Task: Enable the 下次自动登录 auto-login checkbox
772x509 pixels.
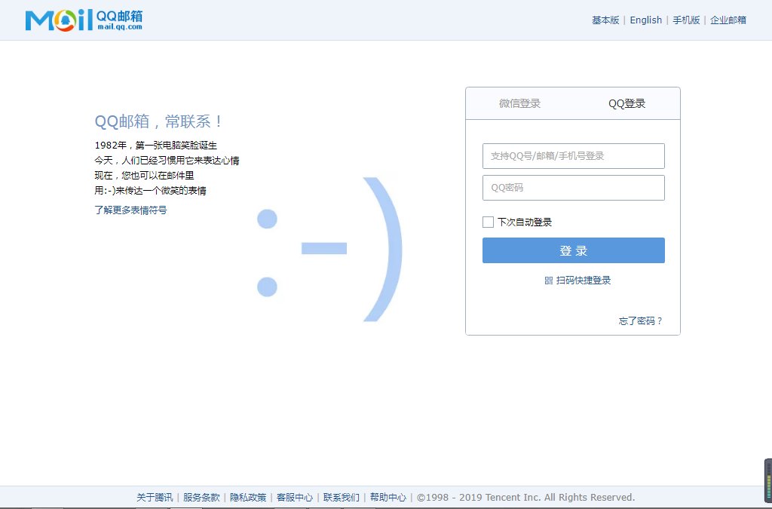Action: coord(488,222)
